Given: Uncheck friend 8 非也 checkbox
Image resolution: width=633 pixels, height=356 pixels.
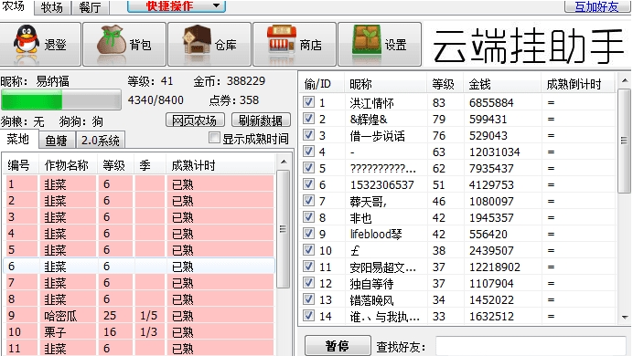Looking at the screenshot, I should [x=309, y=217].
